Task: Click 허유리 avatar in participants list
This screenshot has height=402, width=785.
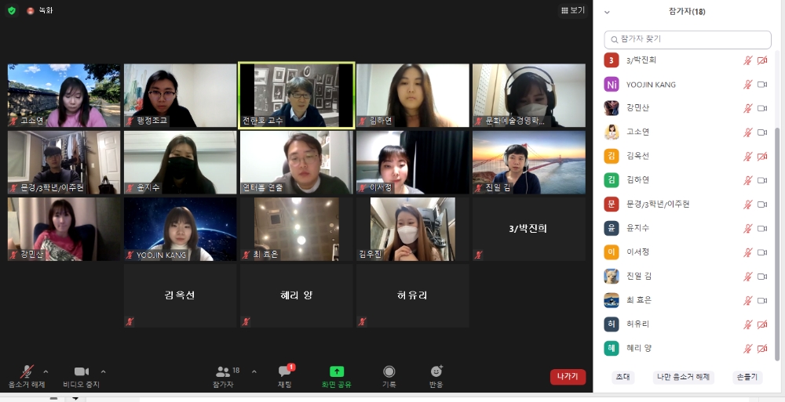Action: tap(612, 324)
